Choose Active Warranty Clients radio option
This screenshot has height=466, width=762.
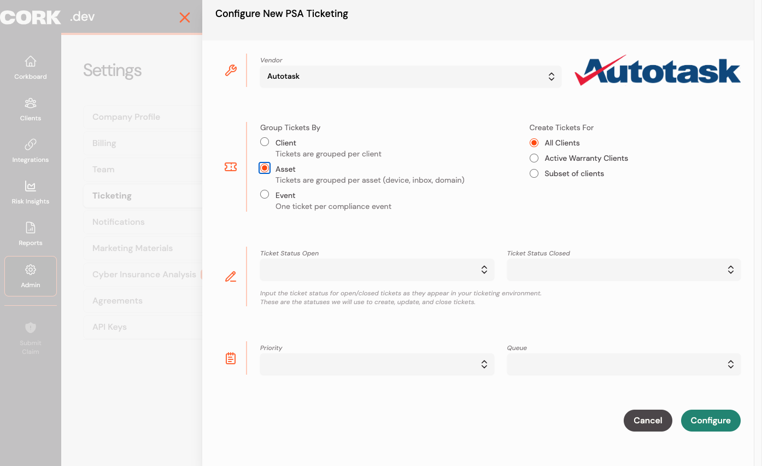click(x=534, y=158)
